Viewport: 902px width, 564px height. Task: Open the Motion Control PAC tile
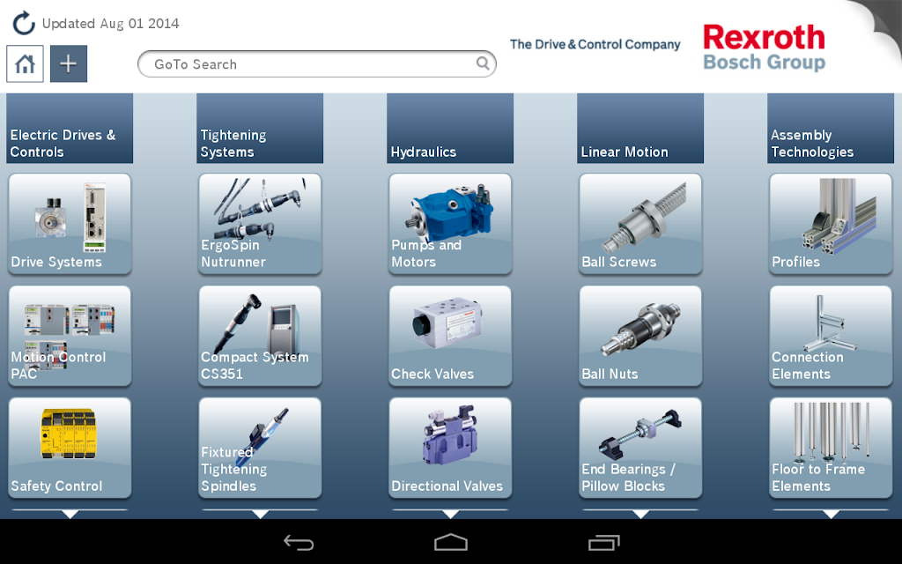(x=70, y=336)
